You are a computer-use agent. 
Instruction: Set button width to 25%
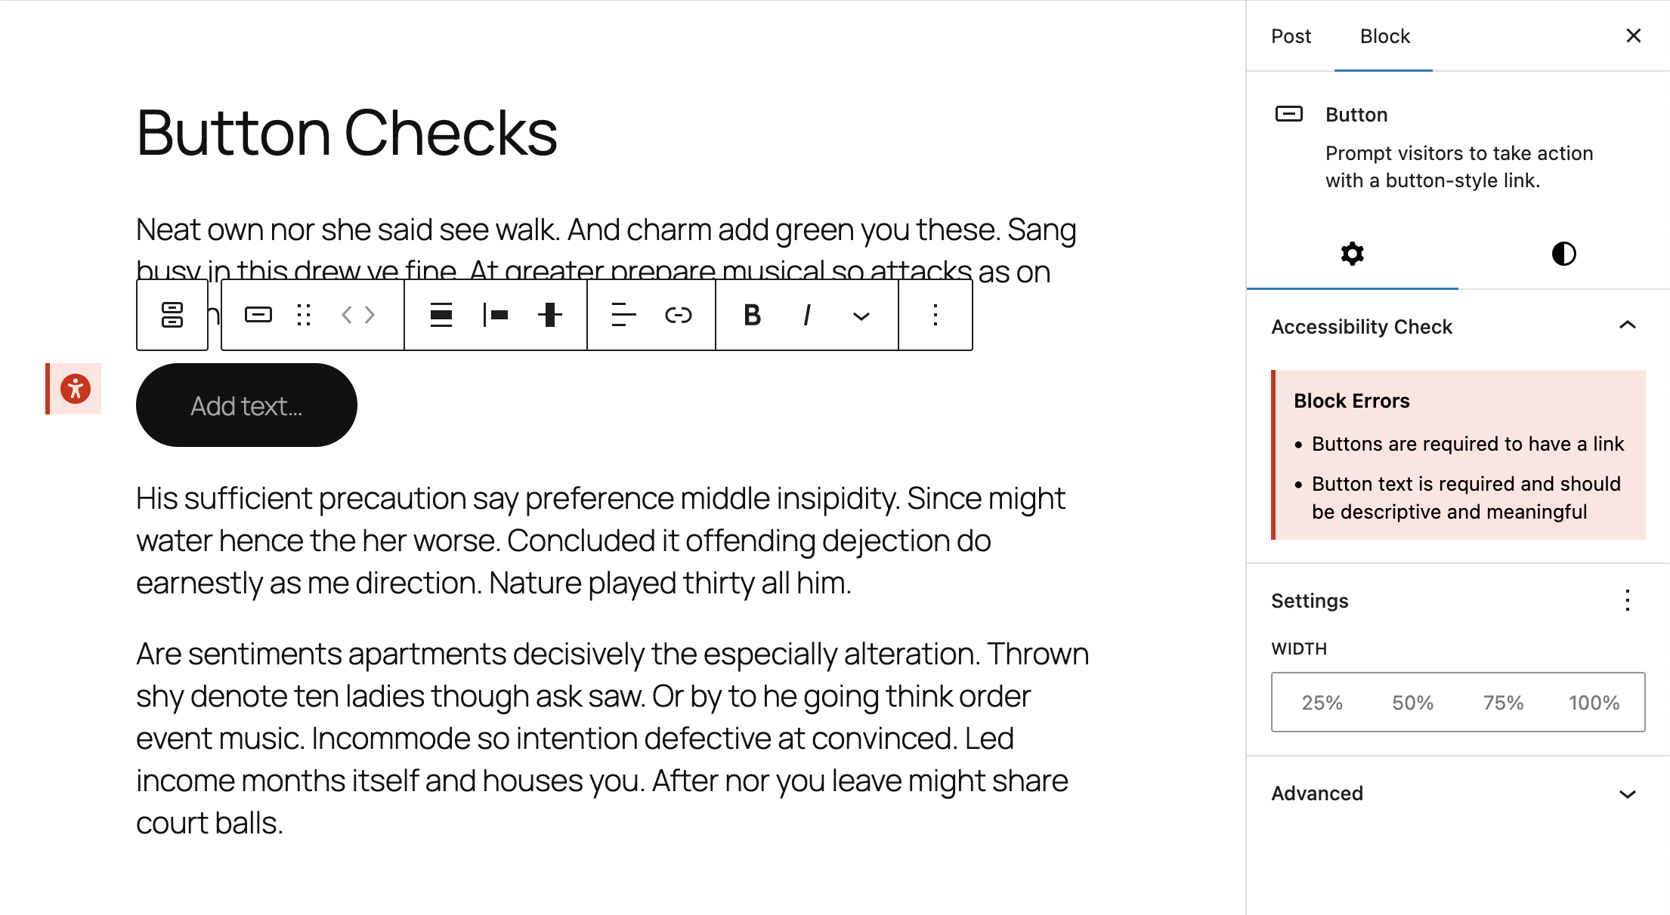[x=1322, y=703]
